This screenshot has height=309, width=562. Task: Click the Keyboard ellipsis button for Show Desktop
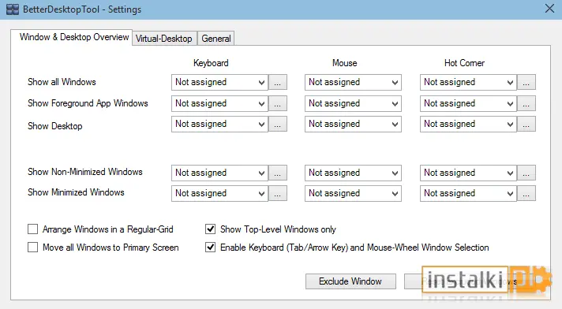click(x=278, y=125)
